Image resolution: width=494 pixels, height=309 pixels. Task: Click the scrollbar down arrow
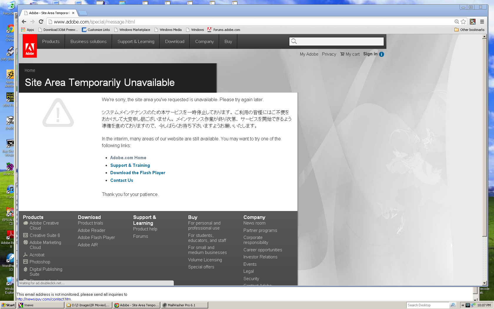[x=485, y=283]
